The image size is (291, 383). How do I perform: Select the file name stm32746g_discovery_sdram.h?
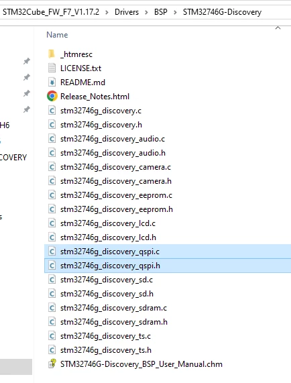tap(114, 322)
